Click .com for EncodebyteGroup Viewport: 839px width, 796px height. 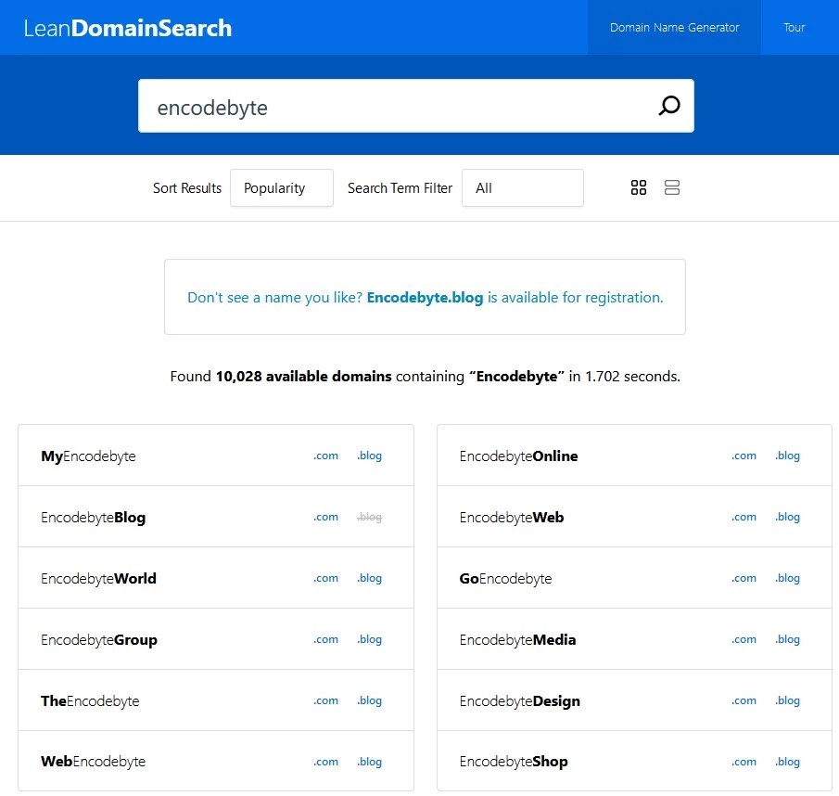325,639
